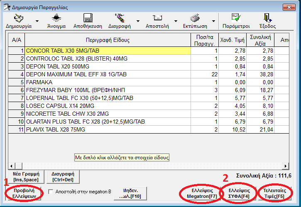Close the Δημιουργία Παραγγελίας window

tap(289, 7)
